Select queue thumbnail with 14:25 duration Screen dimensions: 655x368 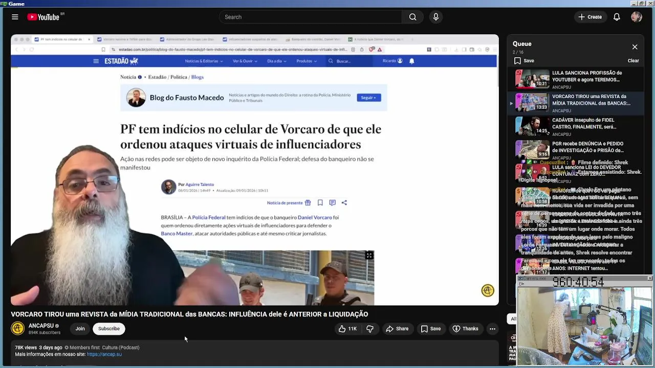[x=532, y=125]
